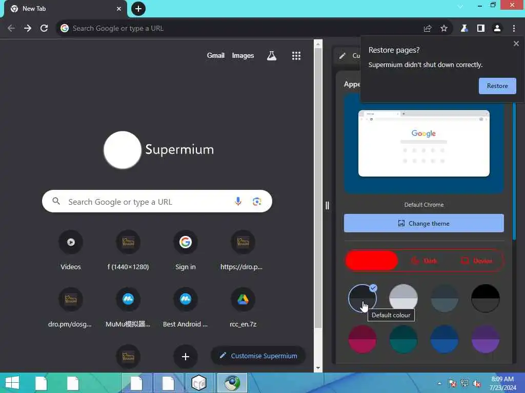Image resolution: width=525 pixels, height=393 pixels.
Task: Share this page using the share icon
Action: [427, 29]
